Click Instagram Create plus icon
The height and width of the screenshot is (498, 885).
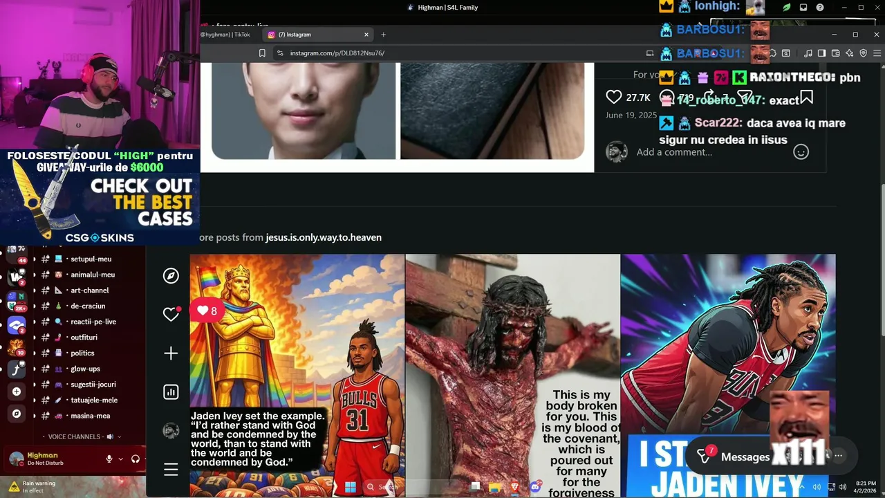[x=171, y=353]
